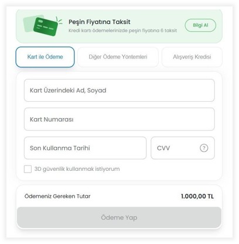Viewport: 239px width, 244px height.
Task: Switch to Diğer Ödeme Yöntemleri tab
Action: (x=118, y=57)
